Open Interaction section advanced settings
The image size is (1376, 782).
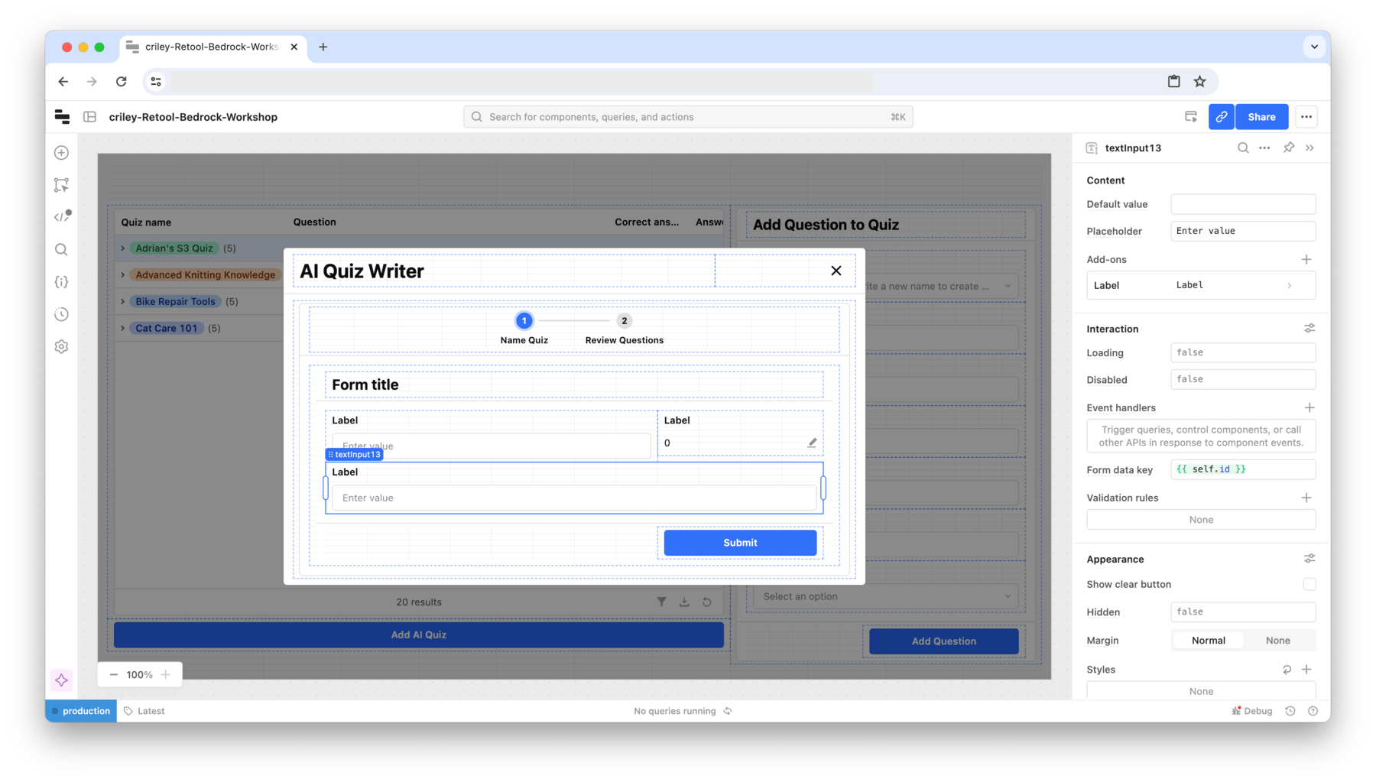tap(1309, 329)
